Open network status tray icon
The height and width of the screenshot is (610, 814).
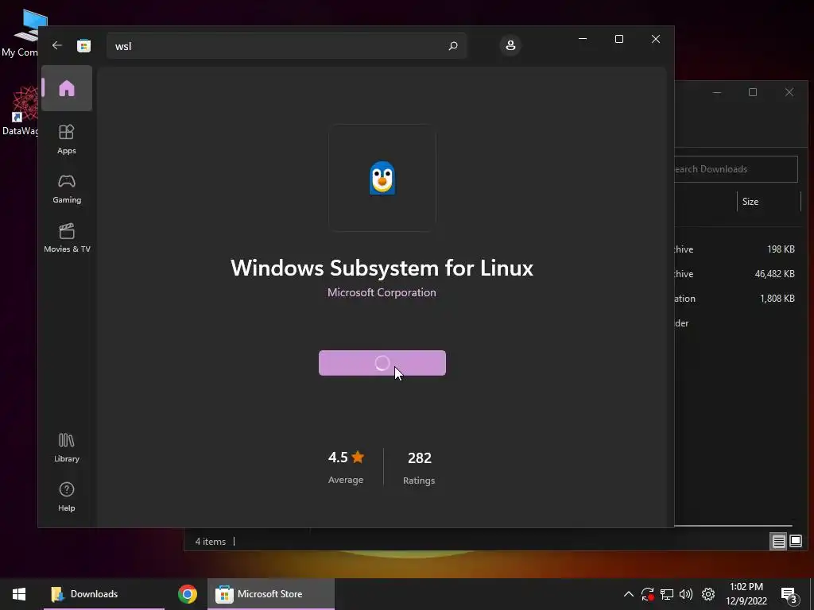[x=667, y=594]
